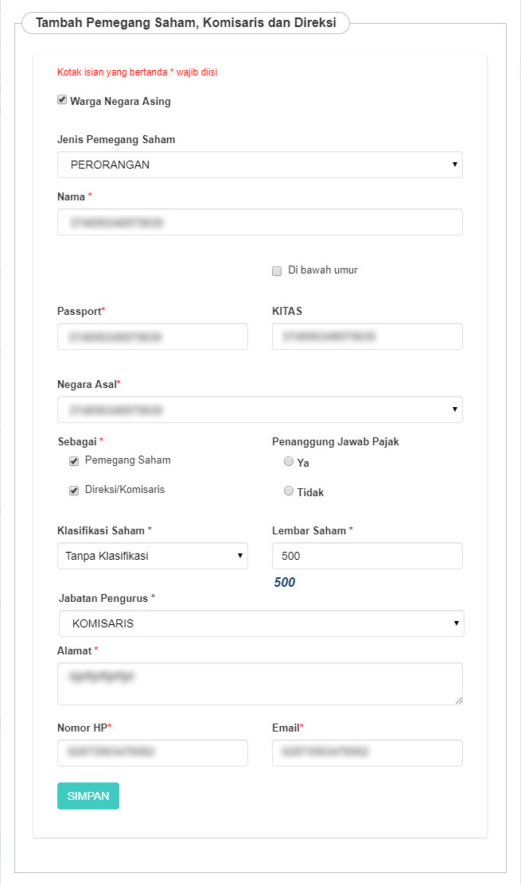The height and width of the screenshot is (885, 521).
Task: Click the Warga Negara Asing label text
Action: tap(120, 102)
